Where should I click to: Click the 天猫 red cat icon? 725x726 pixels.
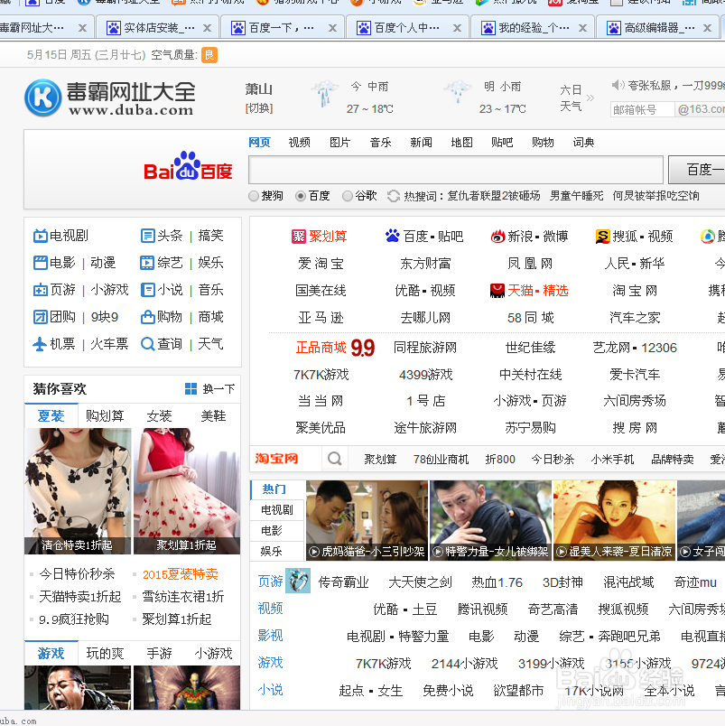[x=497, y=291]
